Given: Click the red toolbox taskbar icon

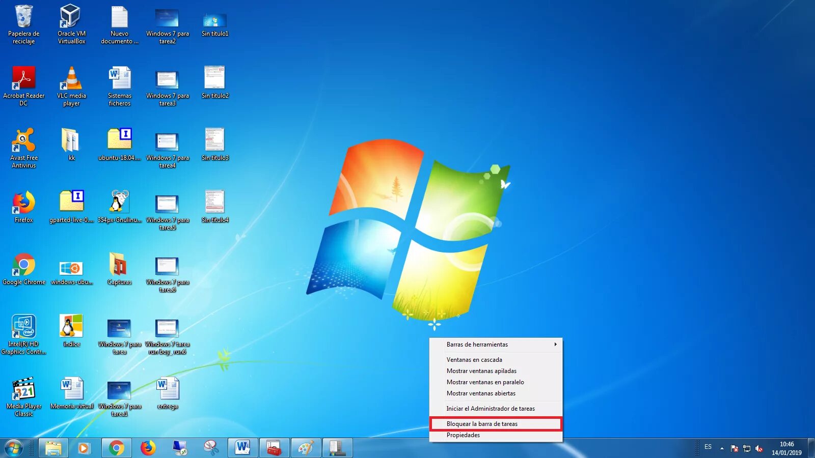Looking at the screenshot, I should (274, 448).
